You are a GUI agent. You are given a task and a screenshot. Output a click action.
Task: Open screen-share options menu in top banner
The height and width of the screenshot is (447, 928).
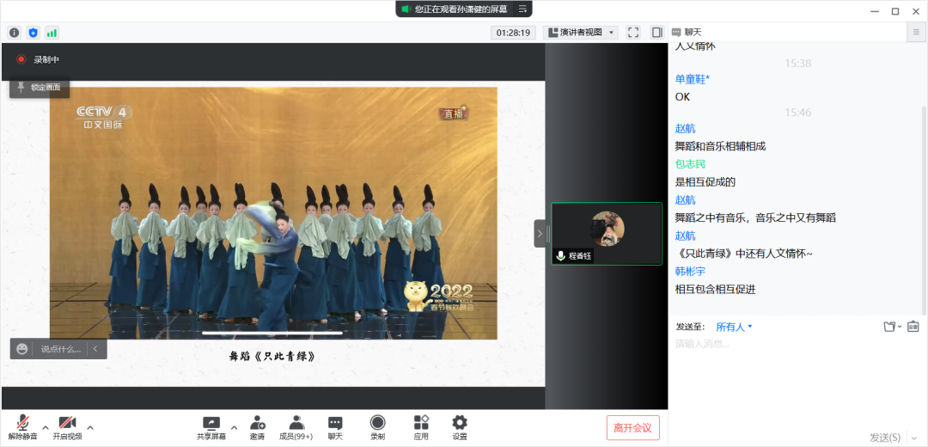point(522,9)
